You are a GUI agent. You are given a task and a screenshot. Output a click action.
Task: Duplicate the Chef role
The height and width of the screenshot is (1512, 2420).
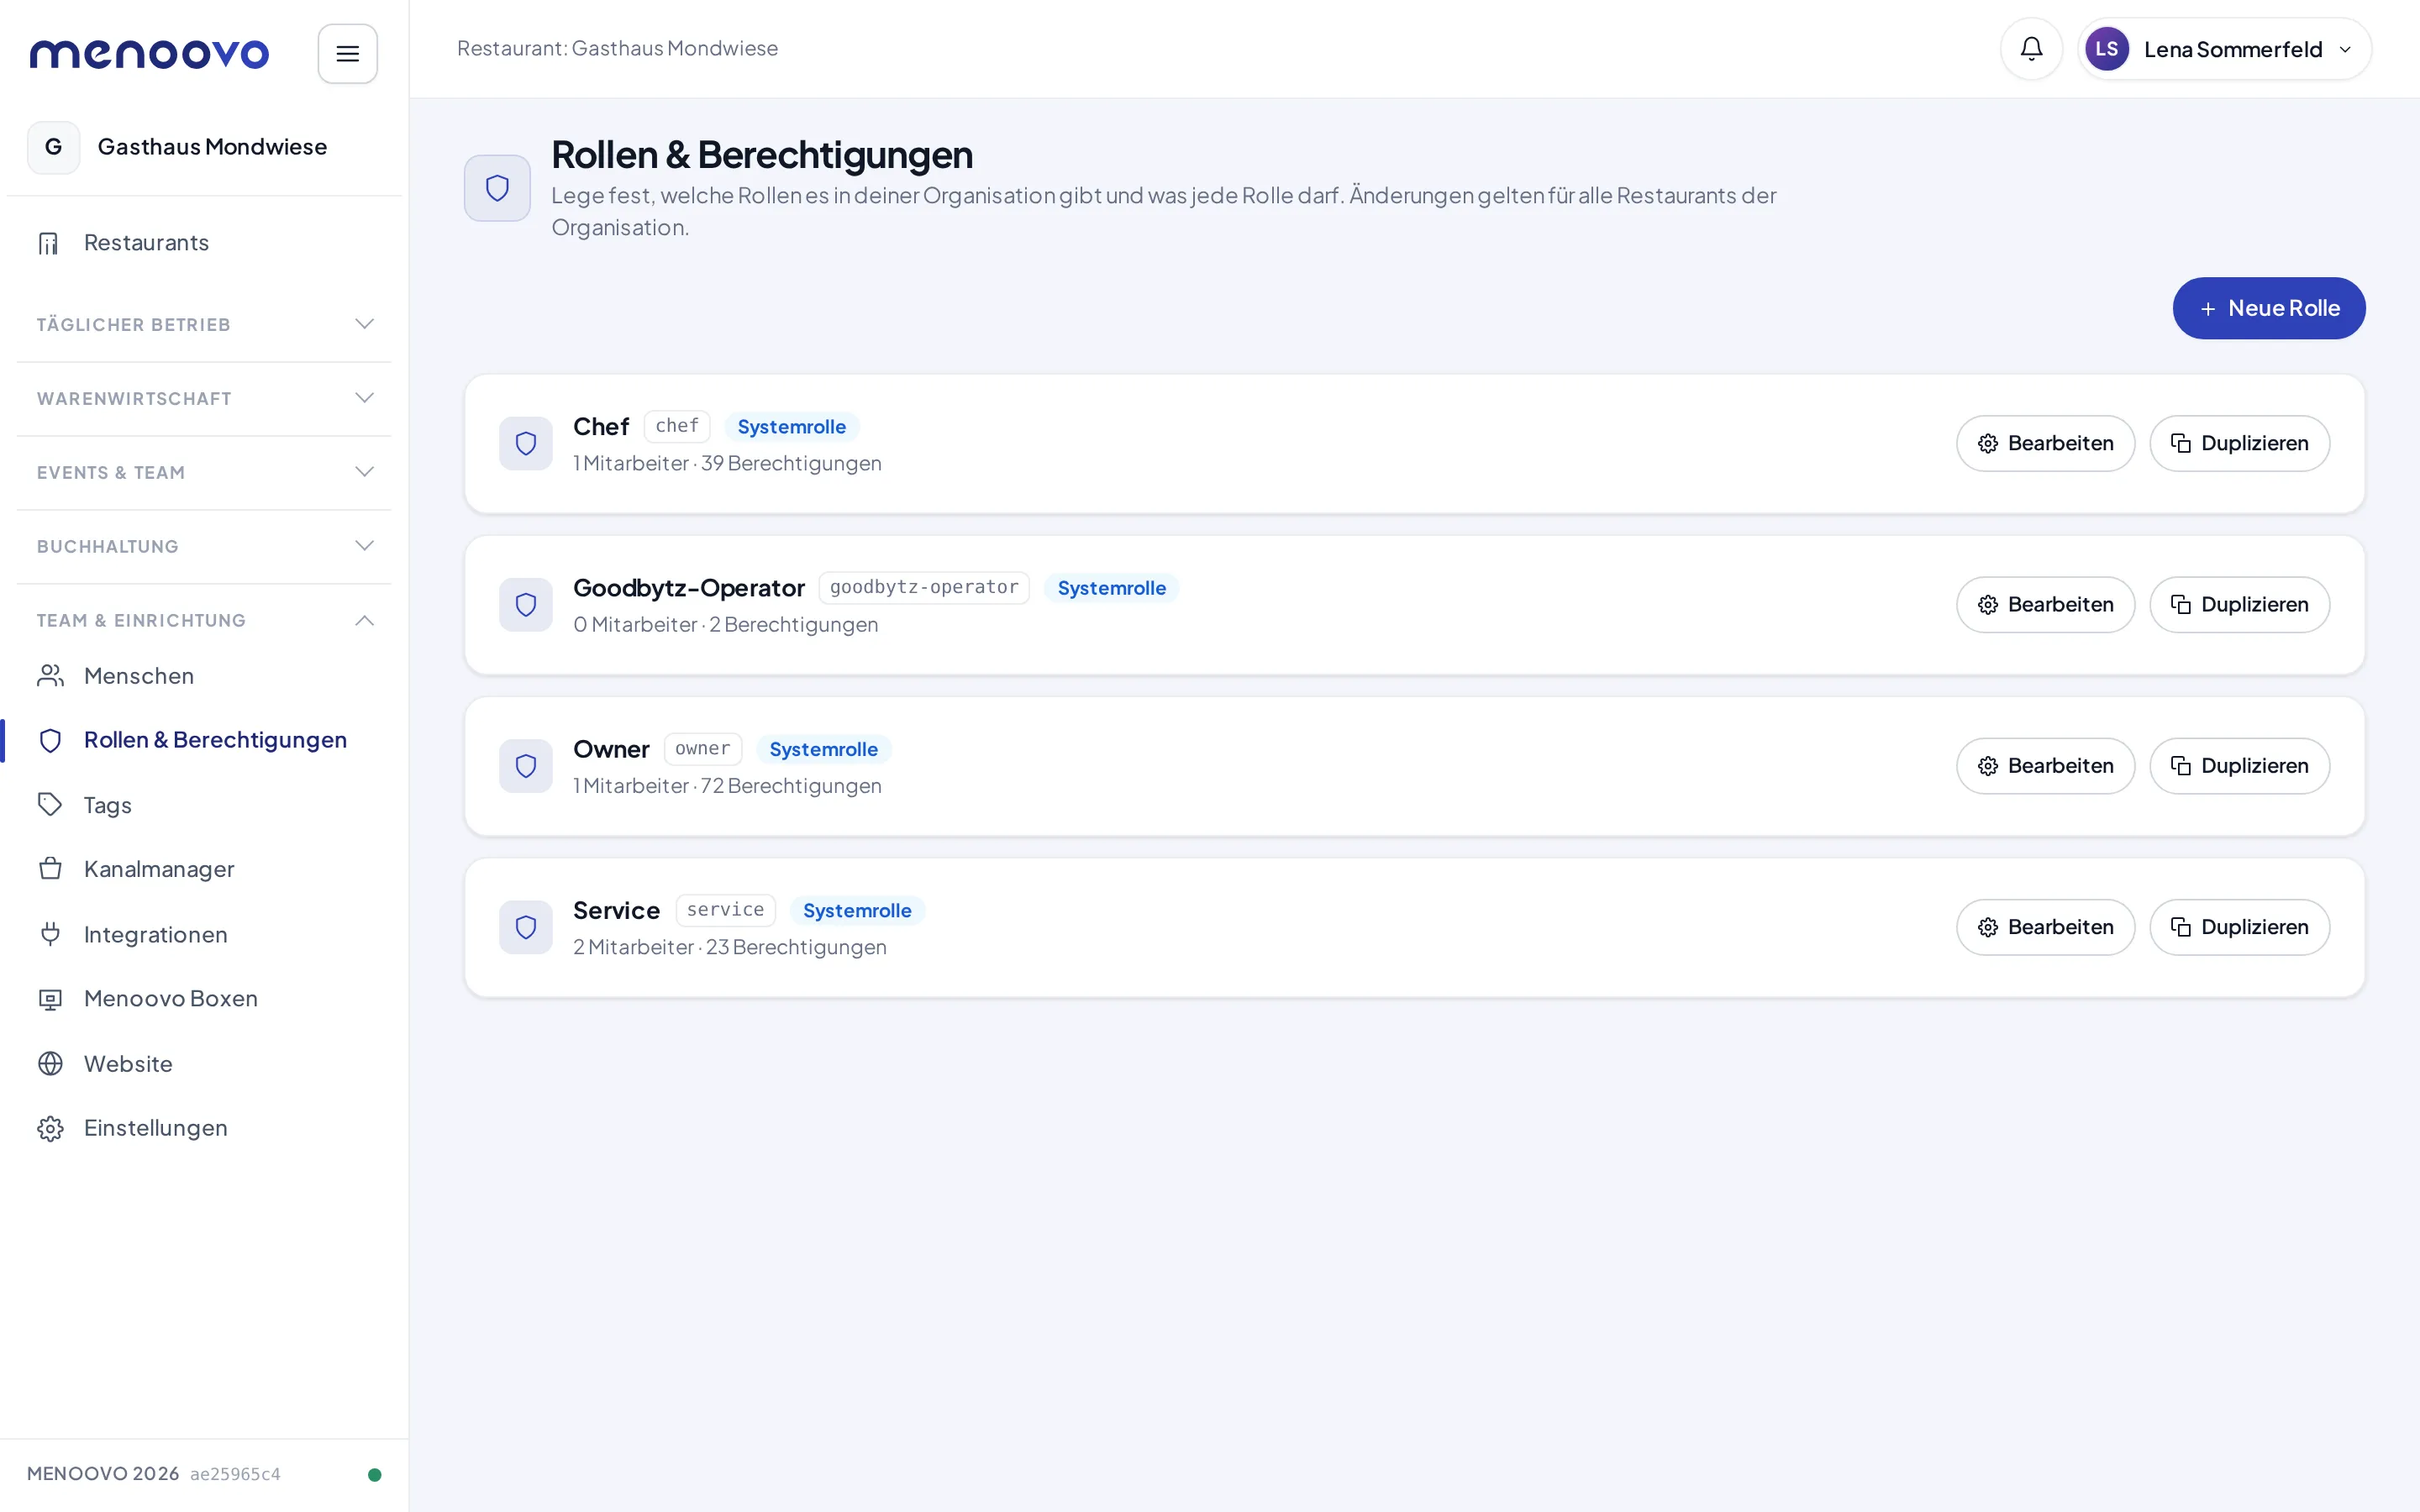tap(2239, 444)
